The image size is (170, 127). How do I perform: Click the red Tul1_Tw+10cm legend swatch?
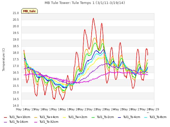(5, 117)
